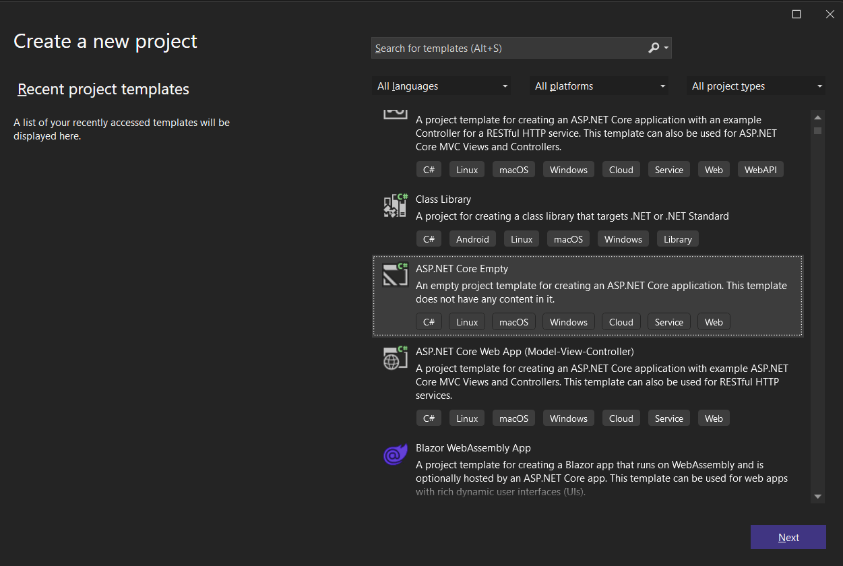
Task: Open the All languages dropdown
Action: click(x=441, y=86)
